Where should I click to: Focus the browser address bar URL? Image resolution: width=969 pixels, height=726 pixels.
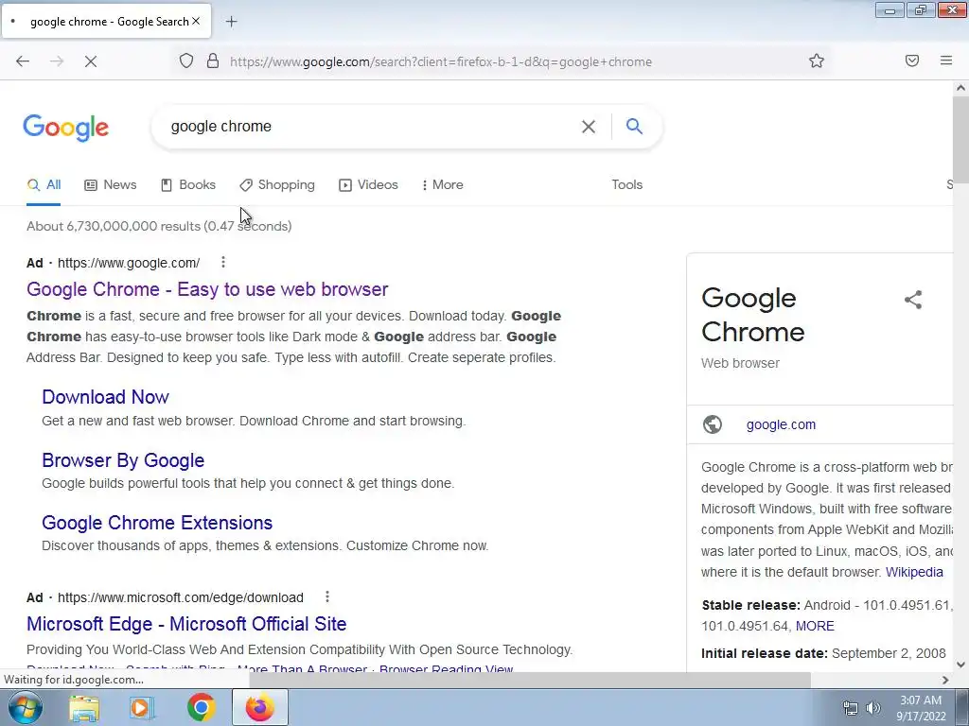tap(441, 61)
